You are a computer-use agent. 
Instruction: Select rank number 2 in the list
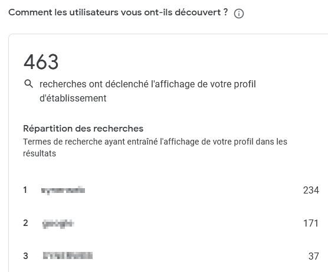pyautogui.click(x=25, y=223)
